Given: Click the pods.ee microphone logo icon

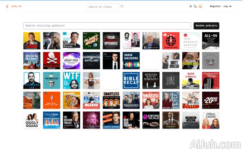Looking at the screenshot, I should pyautogui.click(x=7, y=6).
